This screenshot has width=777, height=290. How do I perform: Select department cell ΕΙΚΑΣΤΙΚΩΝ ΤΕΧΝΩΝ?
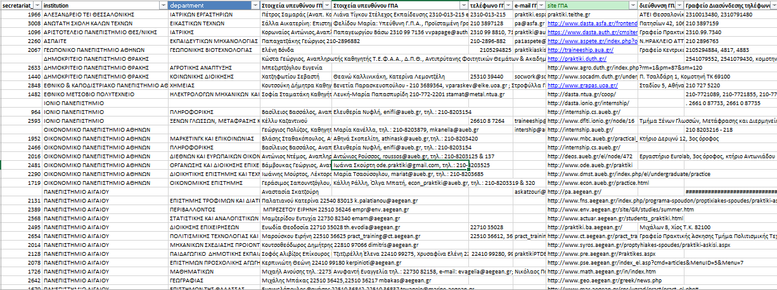pos(214,22)
